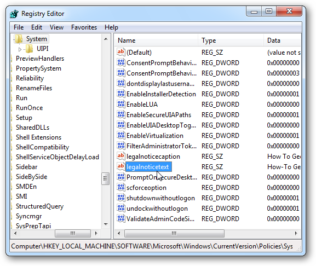Open the File menu
316x266 pixels.
click(x=19, y=27)
